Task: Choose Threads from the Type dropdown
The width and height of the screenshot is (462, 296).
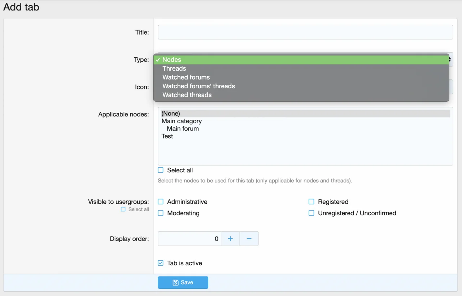Action: pyautogui.click(x=174, y=69)
